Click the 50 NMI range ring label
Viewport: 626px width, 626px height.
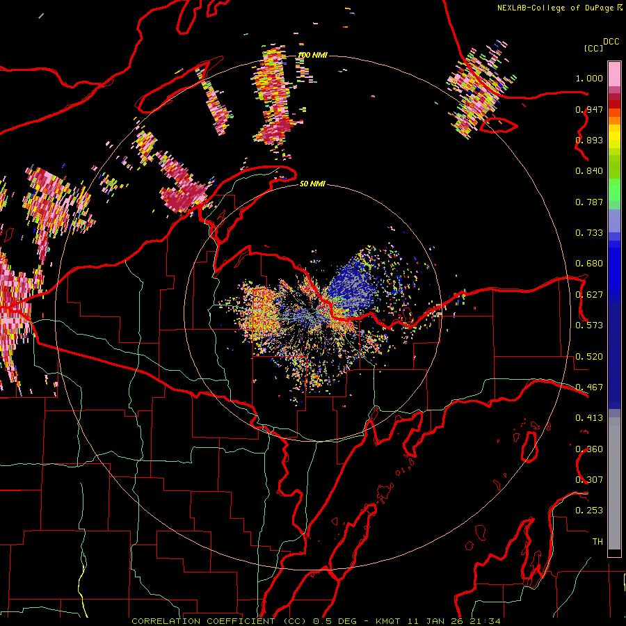pos(312,184)
